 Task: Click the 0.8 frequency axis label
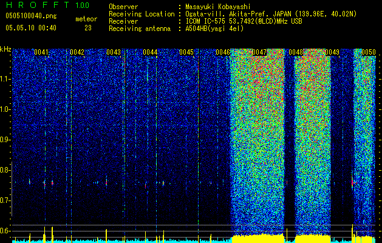(5, 170)
